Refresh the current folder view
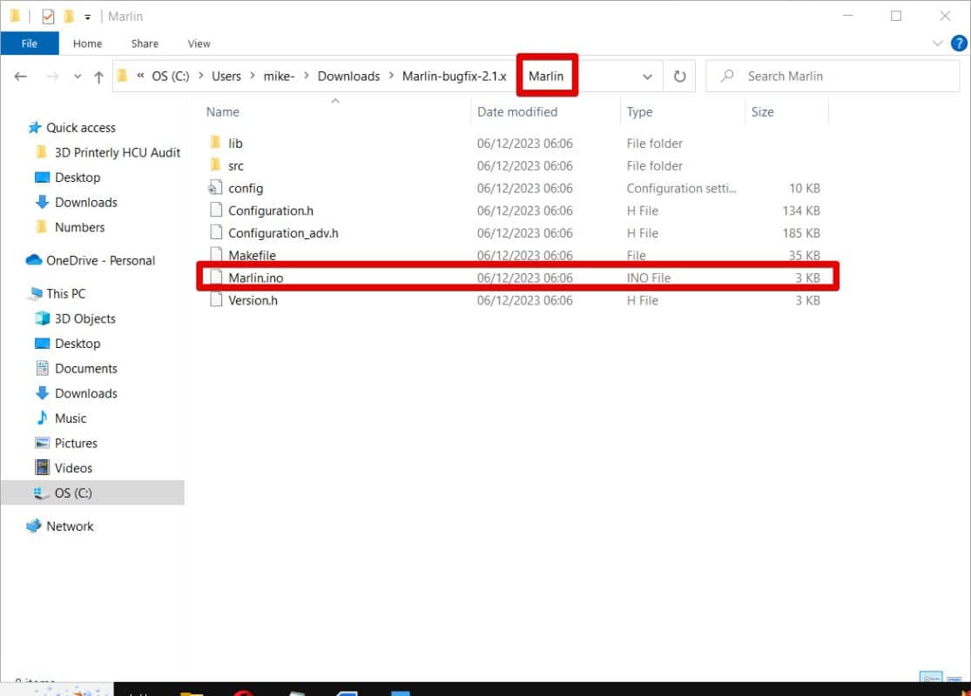 point(680,77)
